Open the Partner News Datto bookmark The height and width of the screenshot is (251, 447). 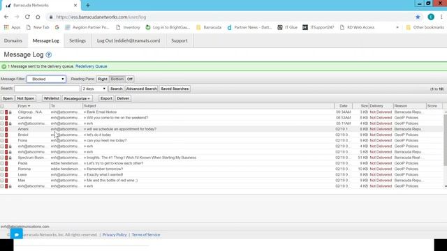pyautogui.click(x=249, y=27)
